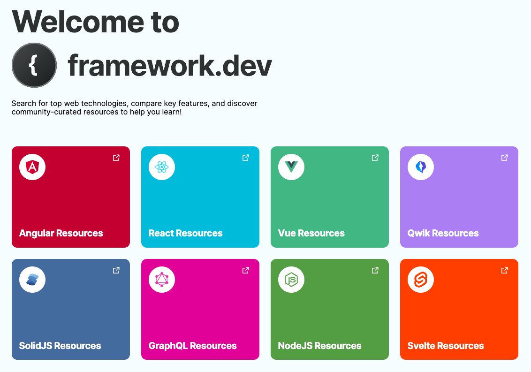Click the Angular shield logo icon
This screenshot has height=372, width=531.
click(32, 167)
